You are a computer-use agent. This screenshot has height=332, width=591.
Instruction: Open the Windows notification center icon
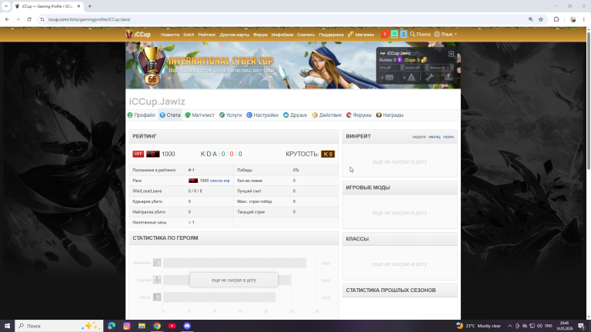[581, 326]
